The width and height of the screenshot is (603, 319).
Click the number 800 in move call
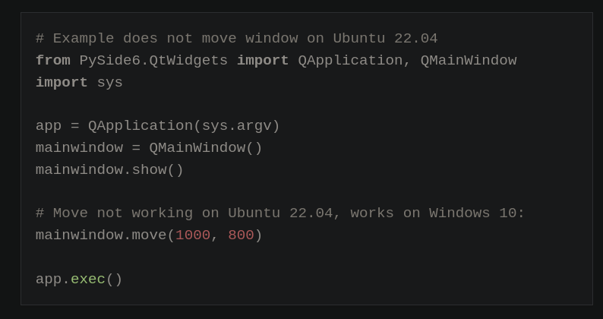click(241, 235)
